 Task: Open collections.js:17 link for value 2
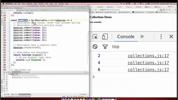coord(148,56)
